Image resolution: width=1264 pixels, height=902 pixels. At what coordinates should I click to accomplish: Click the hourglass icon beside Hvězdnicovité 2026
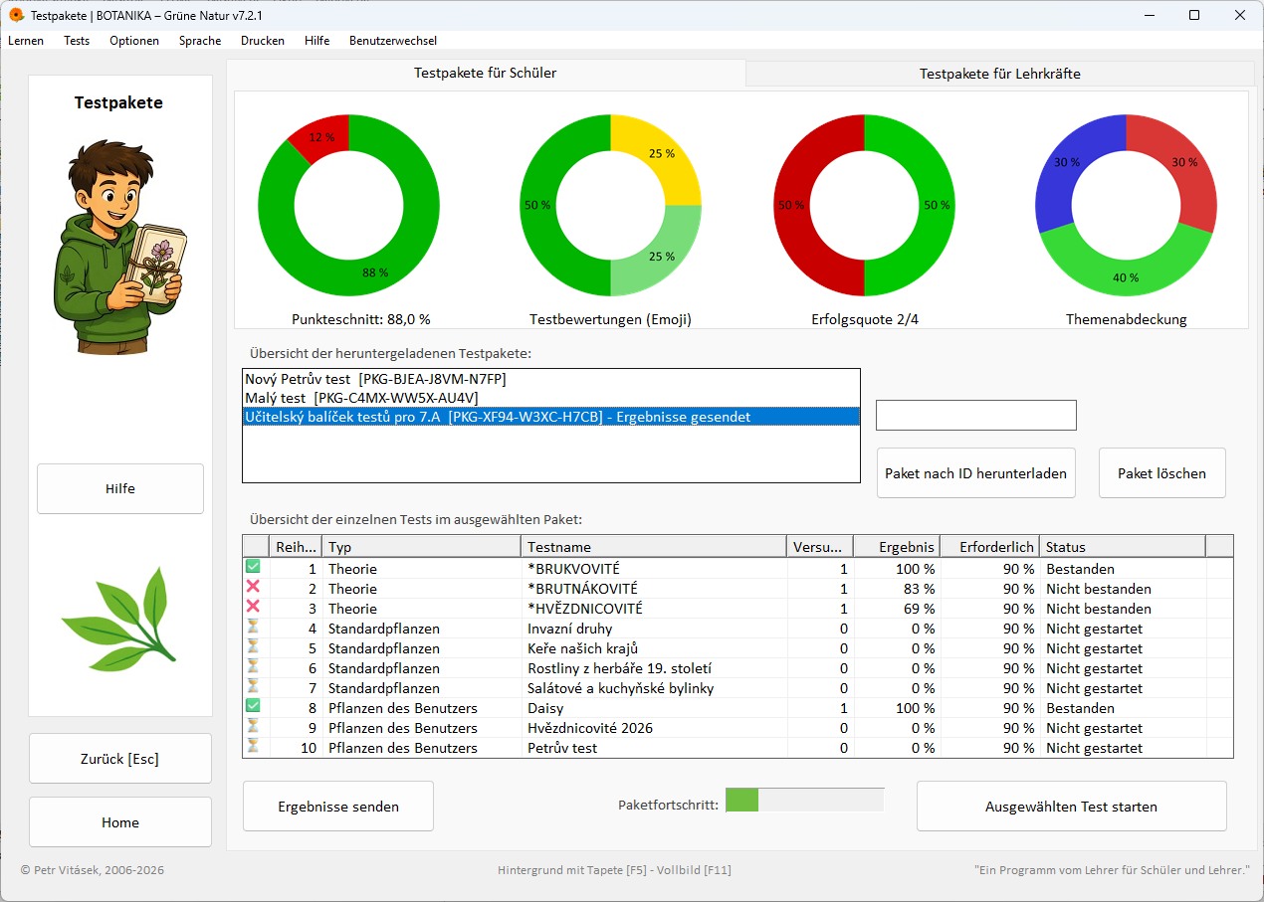coord(253,726)
